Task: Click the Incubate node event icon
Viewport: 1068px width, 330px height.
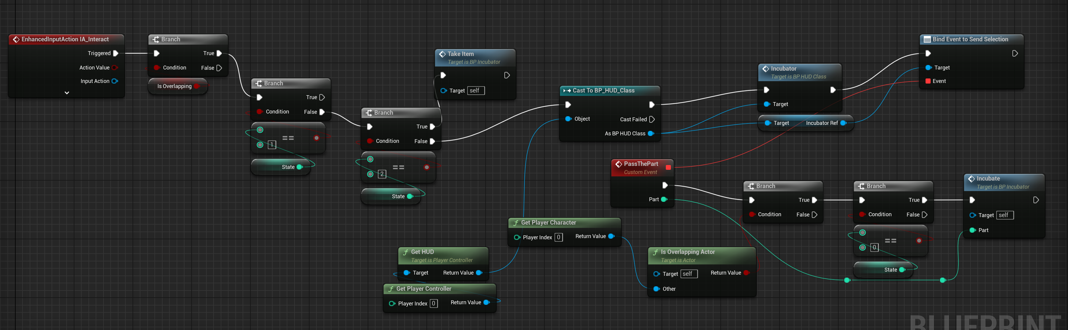Action: click(x=972, y=178)
